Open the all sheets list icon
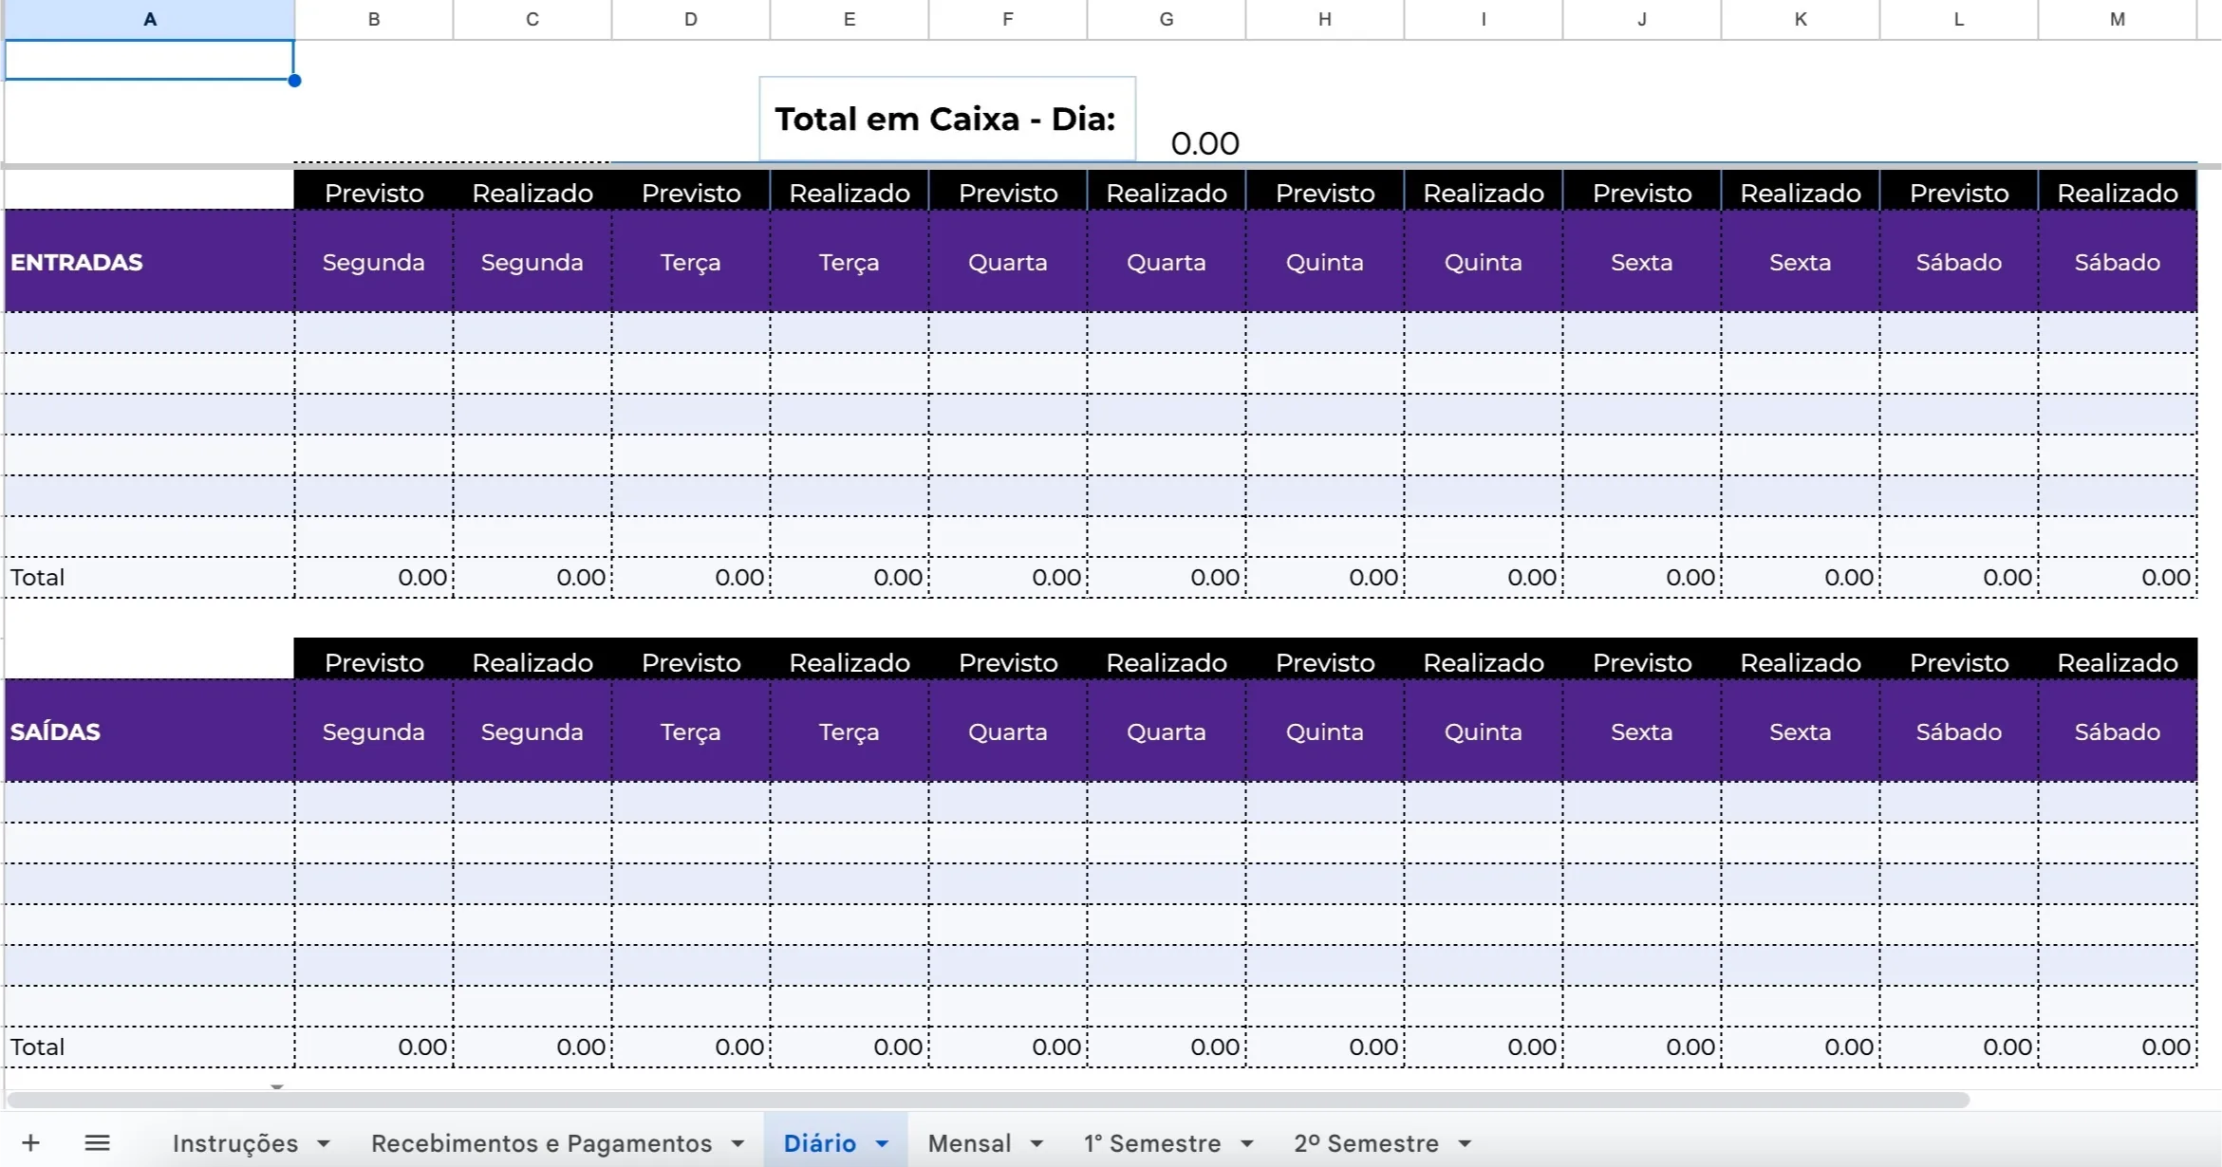 [x=97, y=1142]
